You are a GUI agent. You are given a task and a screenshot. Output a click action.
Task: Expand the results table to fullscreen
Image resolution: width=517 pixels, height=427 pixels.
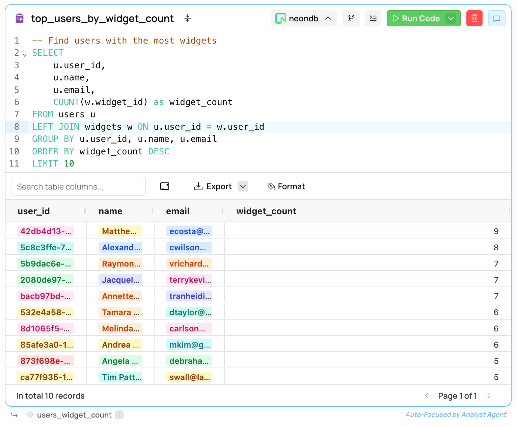[x=165, y=186]
